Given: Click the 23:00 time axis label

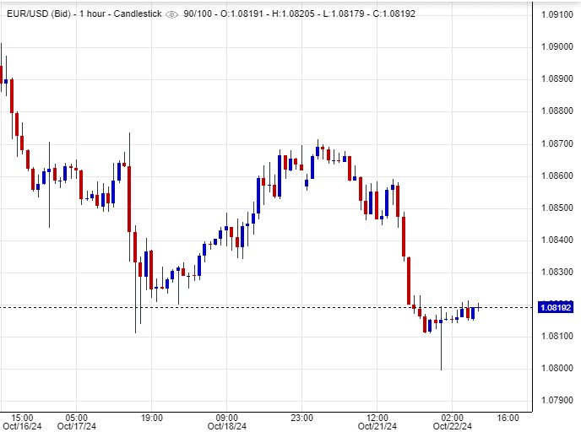Looking at the screenshot, I should [302, 417].
